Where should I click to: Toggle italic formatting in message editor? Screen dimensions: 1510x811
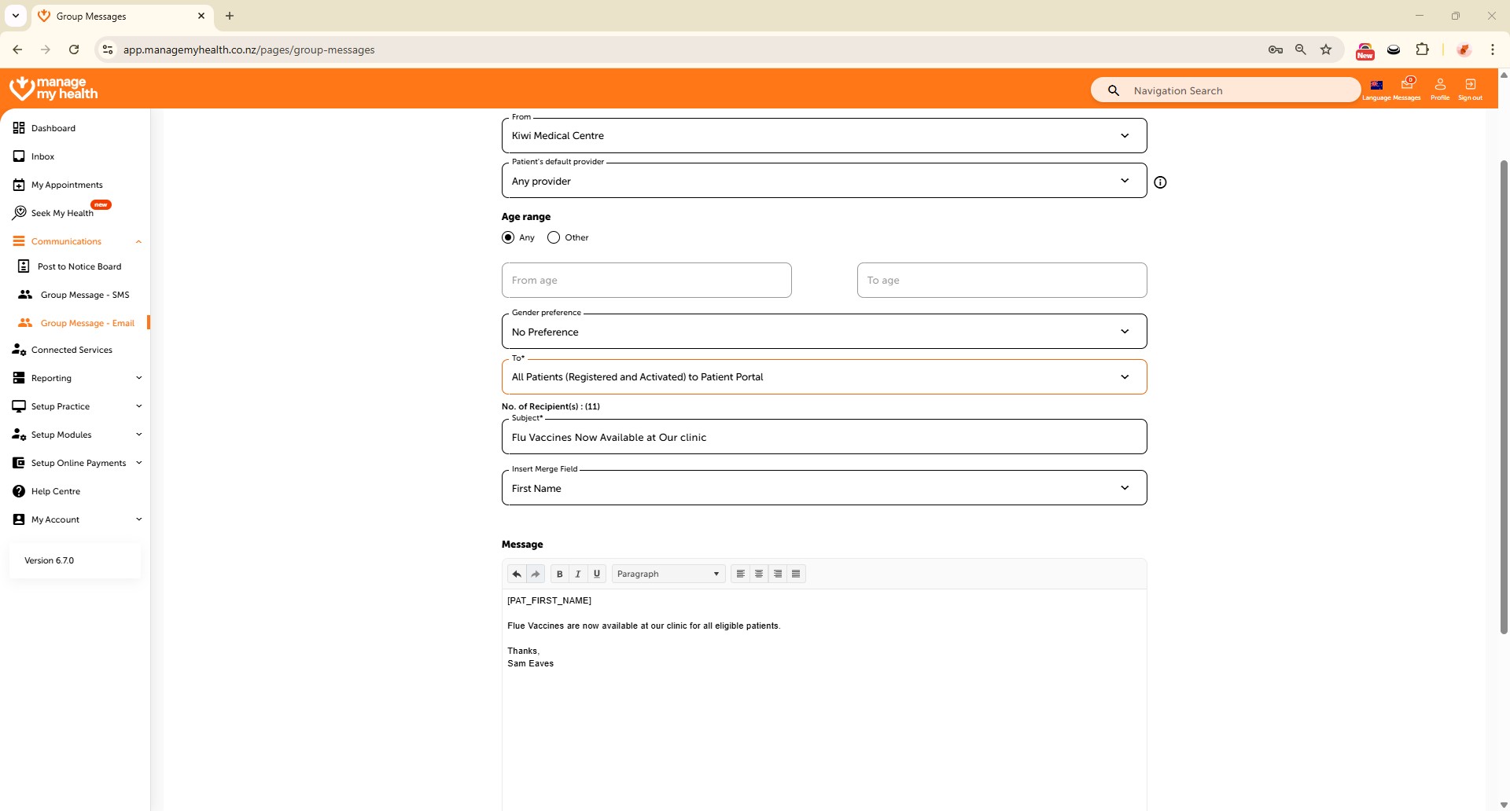tap(578, 574)
